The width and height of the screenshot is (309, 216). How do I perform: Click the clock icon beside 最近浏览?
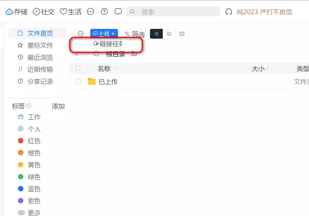[20, 57]
